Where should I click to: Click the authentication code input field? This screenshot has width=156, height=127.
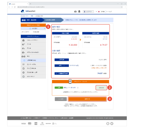click(101, 88)
